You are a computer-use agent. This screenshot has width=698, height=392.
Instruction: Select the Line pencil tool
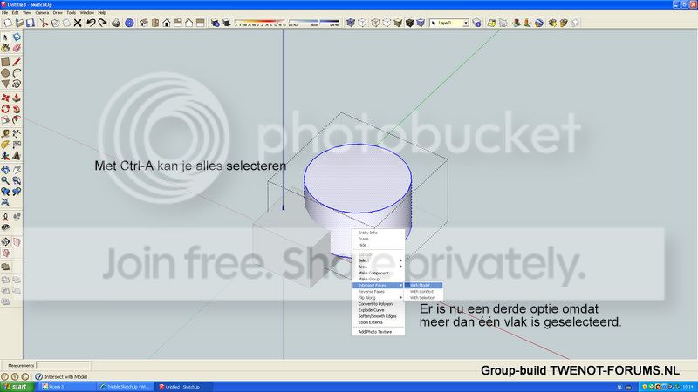pyautogui.click(x=17, y=62)
